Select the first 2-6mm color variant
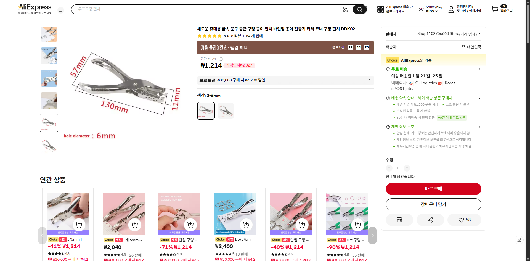The height and width of the screenshot is (261, 530). [206, 111]
